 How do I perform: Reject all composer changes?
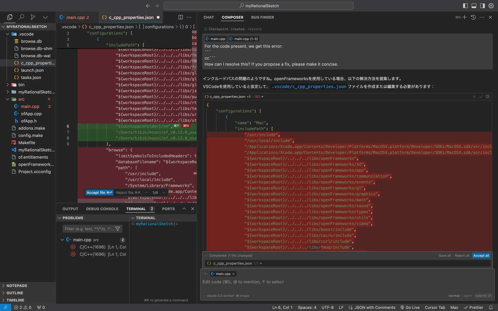coord(462,255)
